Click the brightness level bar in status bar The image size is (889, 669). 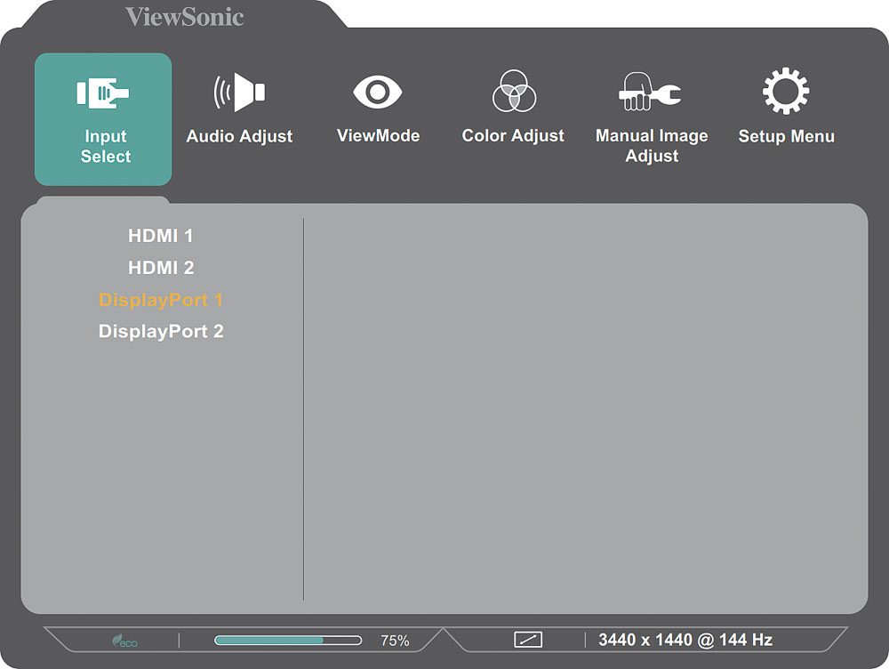coord(287,640)
